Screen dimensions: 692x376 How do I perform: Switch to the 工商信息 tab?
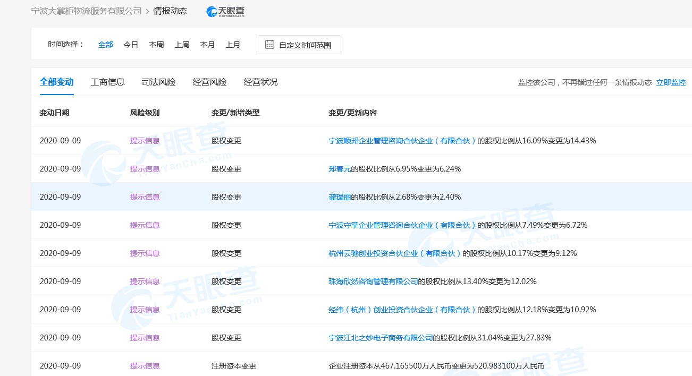coord(107,82)
